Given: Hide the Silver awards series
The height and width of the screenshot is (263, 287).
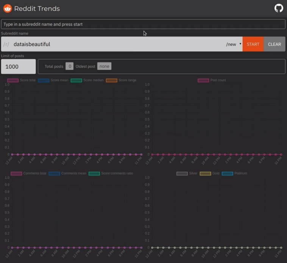Looking at the screenshot, I should [182, 173].
